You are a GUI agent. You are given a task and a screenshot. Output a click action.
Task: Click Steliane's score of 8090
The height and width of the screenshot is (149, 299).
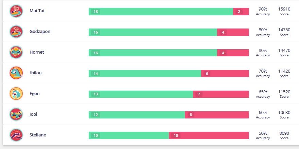click(284, 133)
